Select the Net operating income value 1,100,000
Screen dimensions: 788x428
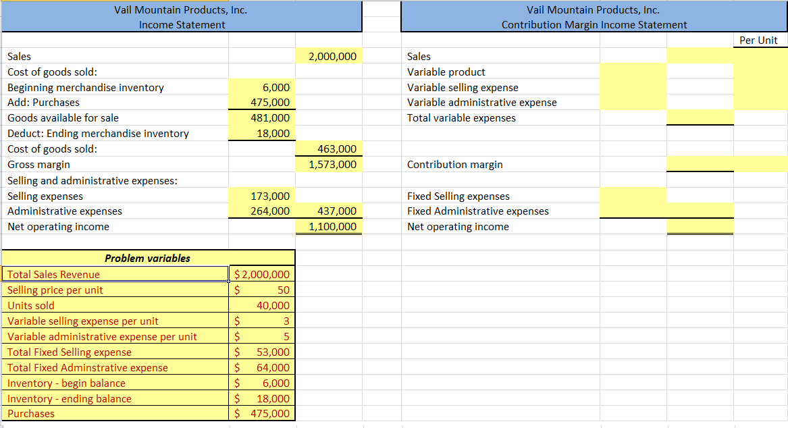pyautogui.click(x=329, y=227)
